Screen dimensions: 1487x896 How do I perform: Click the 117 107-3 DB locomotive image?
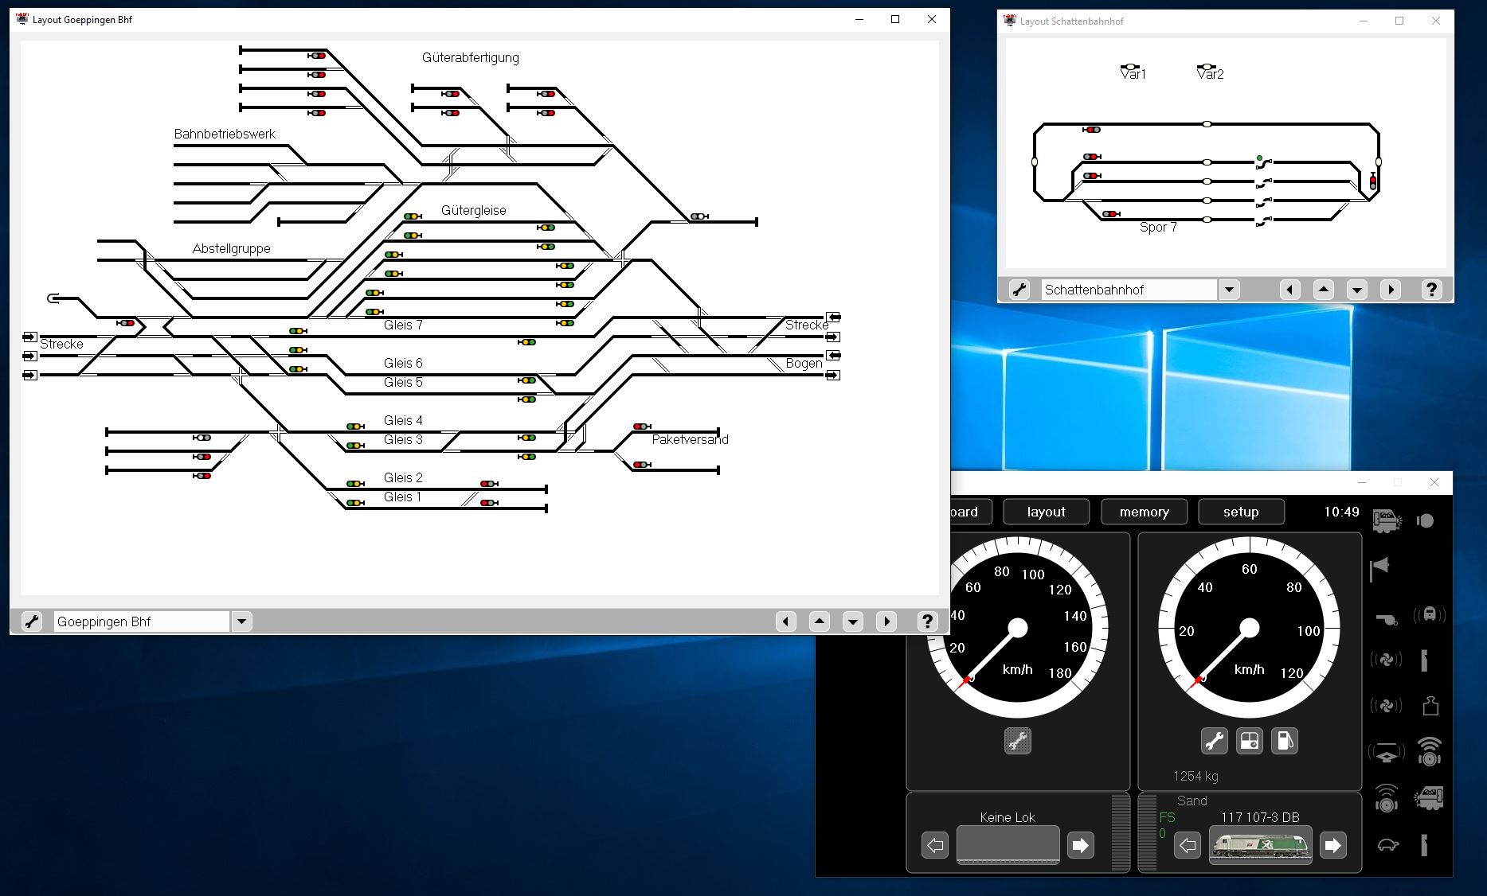pyautogui.click(x=1260, y=844)
